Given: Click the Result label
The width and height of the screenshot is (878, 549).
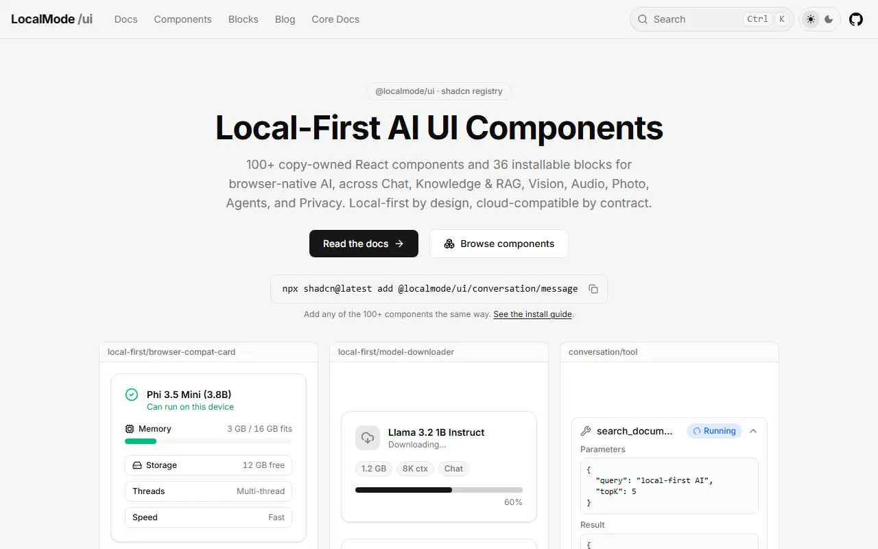Looking at the screenshot, I should [593, 525].
